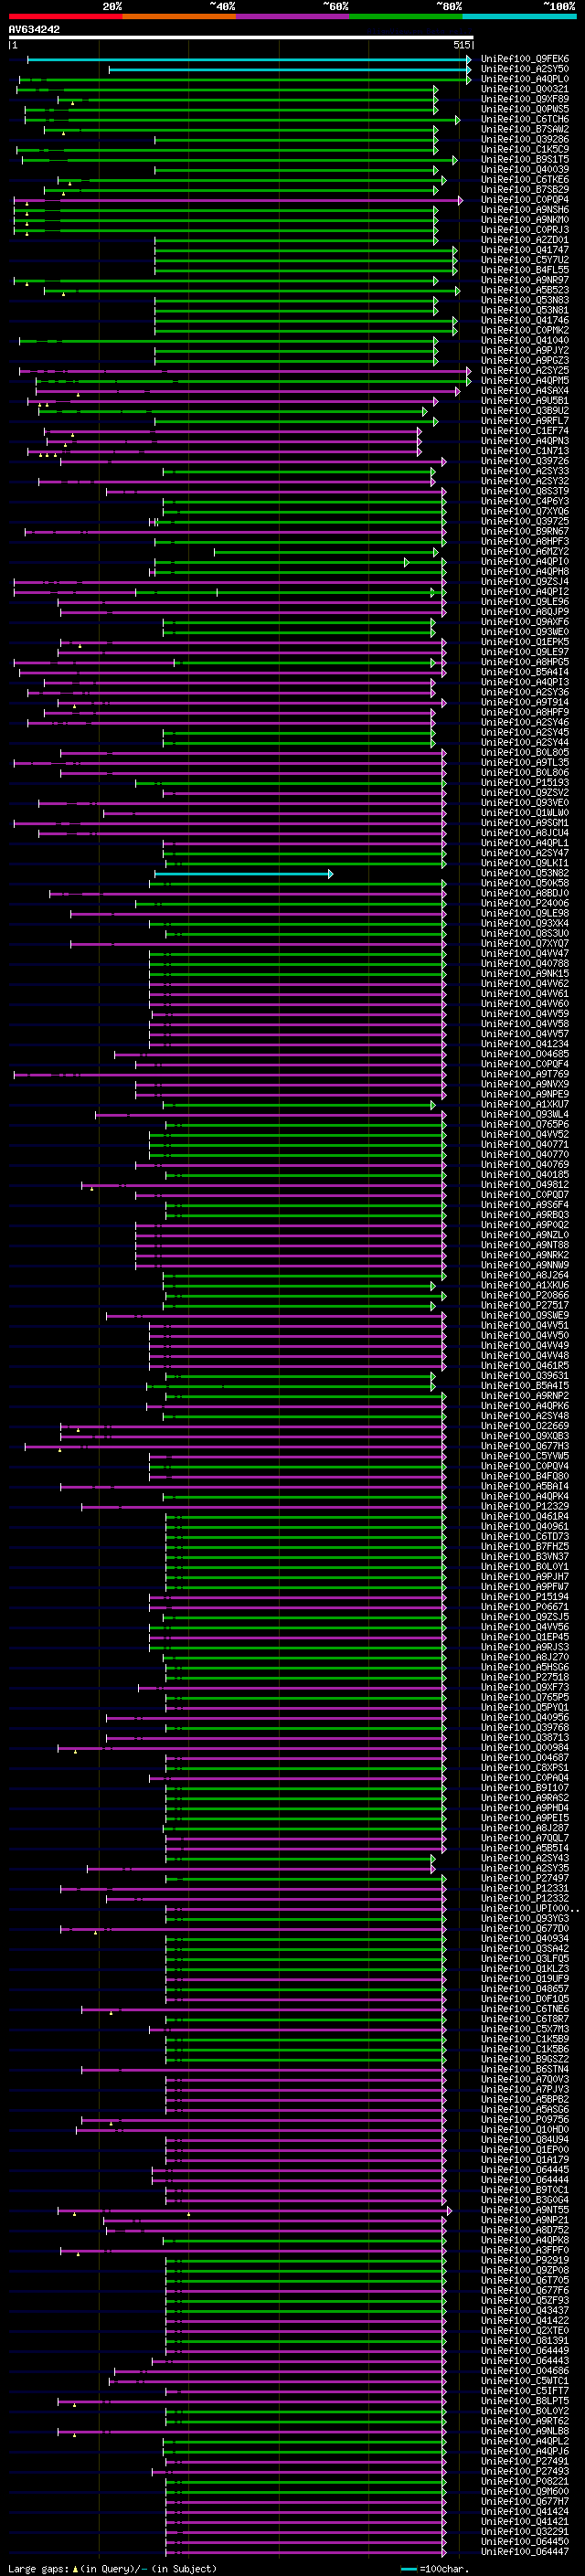Image resolution: width=585 pixels, height=2576 pixels.
Task: Open the UniRef100_Q41747 hit
Action: 524,251
